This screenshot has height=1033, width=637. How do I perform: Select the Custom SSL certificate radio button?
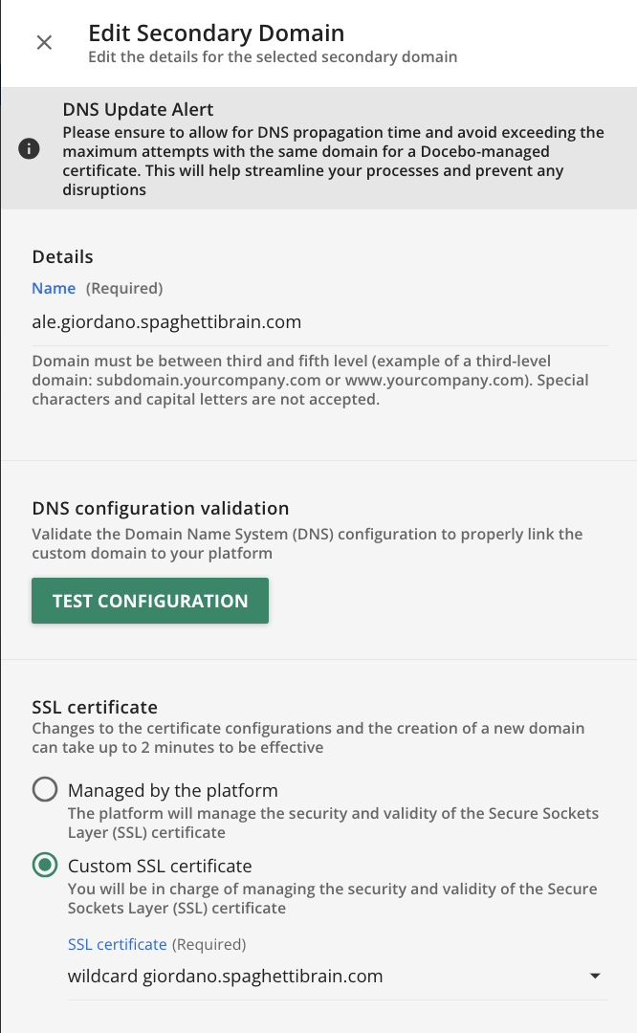pos(45,867)
